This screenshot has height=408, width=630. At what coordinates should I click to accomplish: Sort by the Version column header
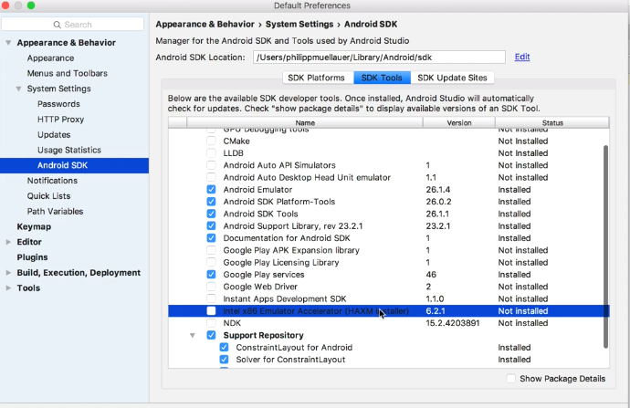[x=459, y=123]
